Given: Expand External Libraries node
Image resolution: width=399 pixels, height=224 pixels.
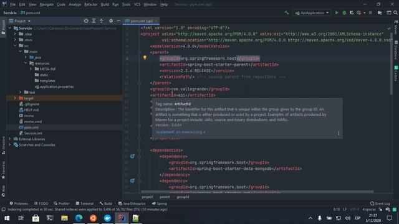Looking at the screenshot, I should click(x=10, y=139).
